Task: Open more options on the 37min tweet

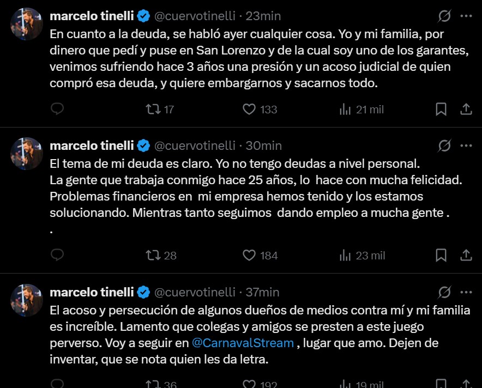Action: (x=466, y=292)
